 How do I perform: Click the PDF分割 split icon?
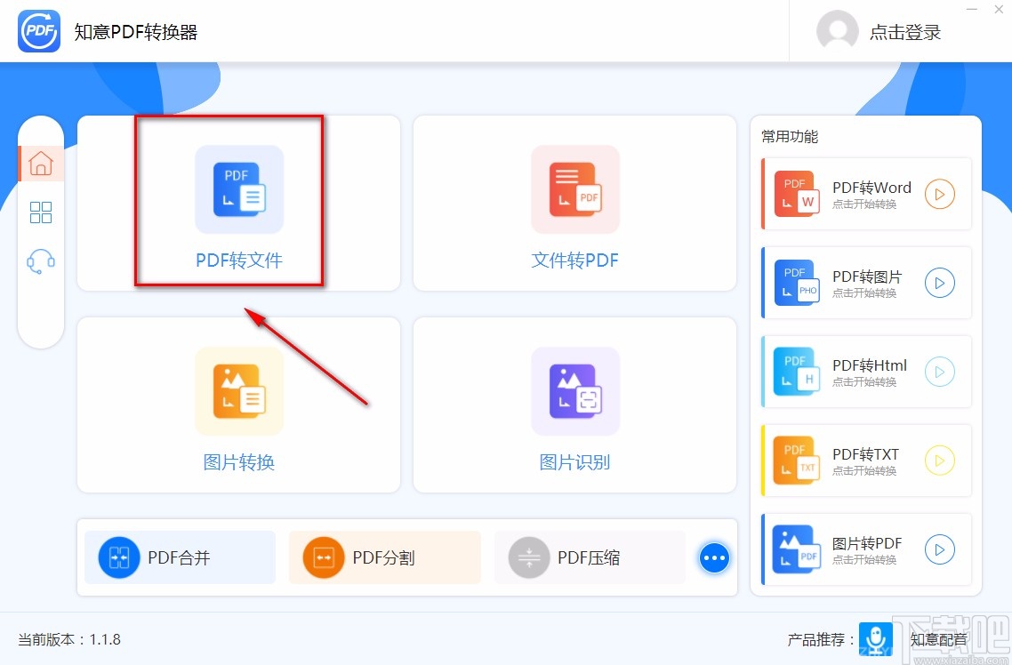[321, 557]
